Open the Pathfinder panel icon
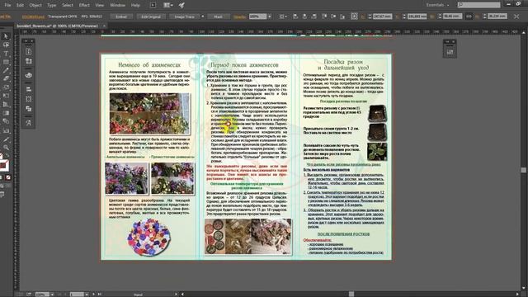The image size is (528, 297). click(29, 109)
